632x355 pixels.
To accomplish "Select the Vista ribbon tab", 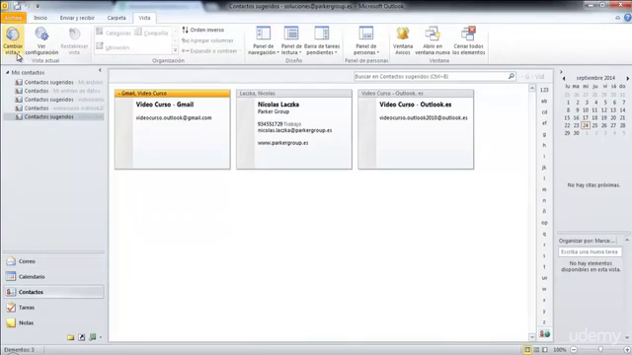I will [x=144, y=18].
